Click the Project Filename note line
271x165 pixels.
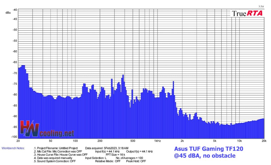coord(56,148)
